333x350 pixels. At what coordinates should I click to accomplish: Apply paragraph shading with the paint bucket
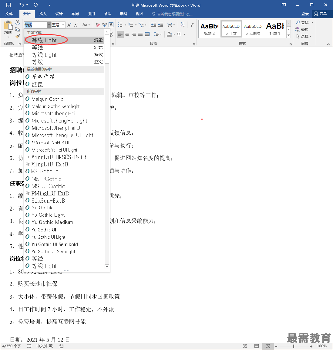[170, 34]
